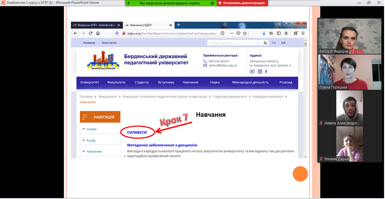This screenshot has height=199, width=385.
Task: Click the СИЛАБУСИ link
Action: click(137, 132)
